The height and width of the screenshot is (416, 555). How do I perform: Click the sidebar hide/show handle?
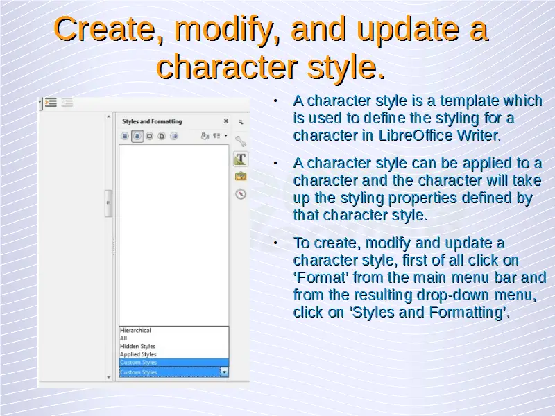108,203
